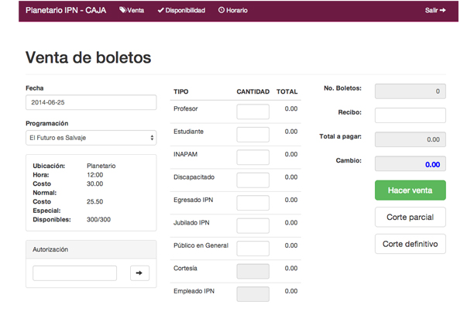Select the Corte definitivo button
The image size is (474, 312).
coord(410,244)
